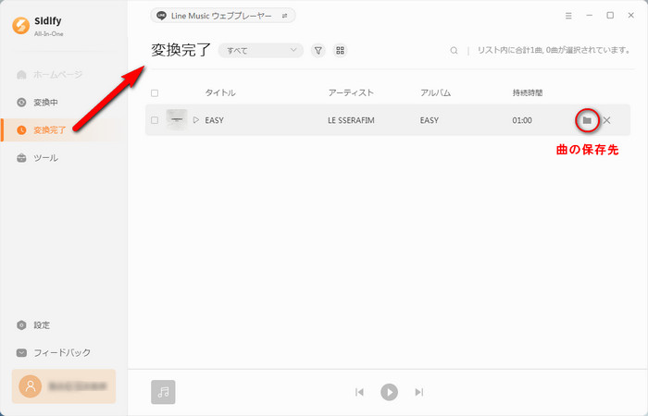
Task: Open the ツール sidebar item
Action: pyautogui.click(x=37, y=158)
